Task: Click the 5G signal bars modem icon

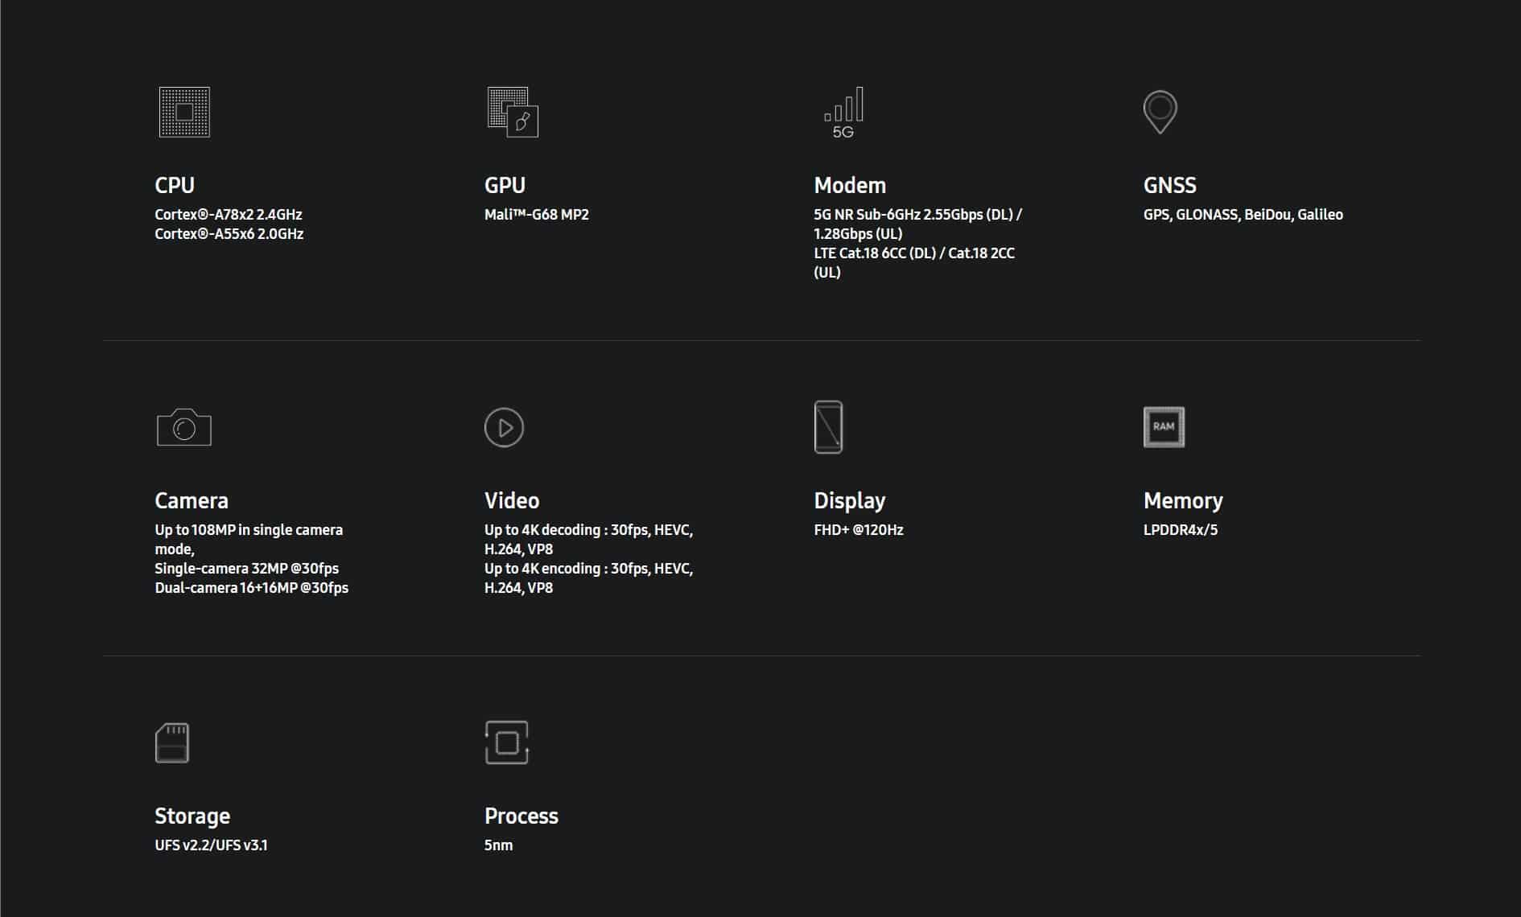Action: 843,112
